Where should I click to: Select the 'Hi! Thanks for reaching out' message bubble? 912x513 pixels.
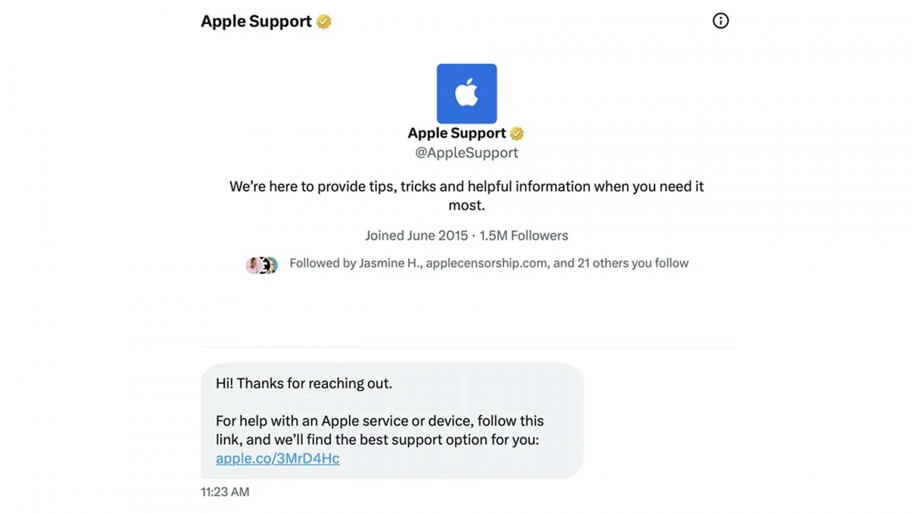(392, 421)
